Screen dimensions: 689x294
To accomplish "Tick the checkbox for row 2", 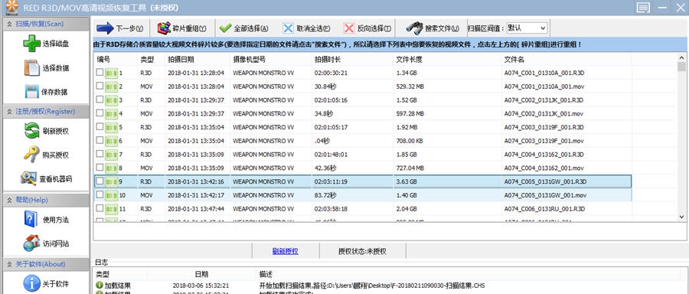I will coord(100,86).
